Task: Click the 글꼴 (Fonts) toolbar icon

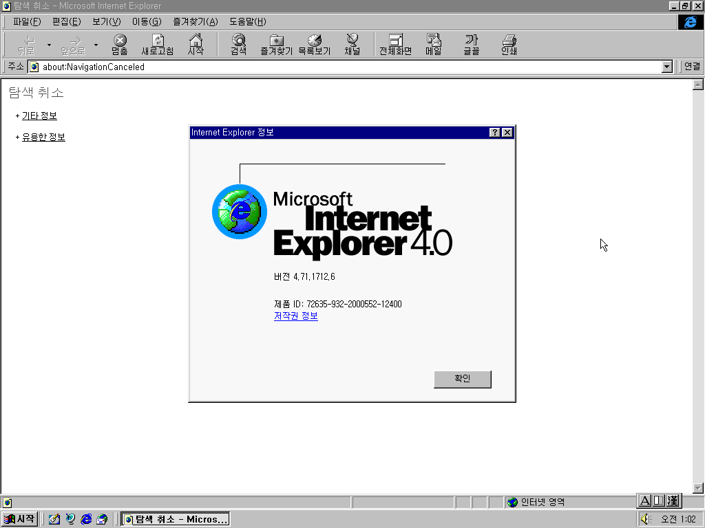Action: tap(471, 45)
